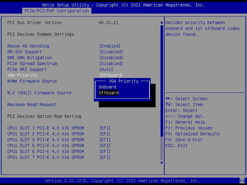
Task: Click the settings list scrollbar thumb
Action: (161, 81)
